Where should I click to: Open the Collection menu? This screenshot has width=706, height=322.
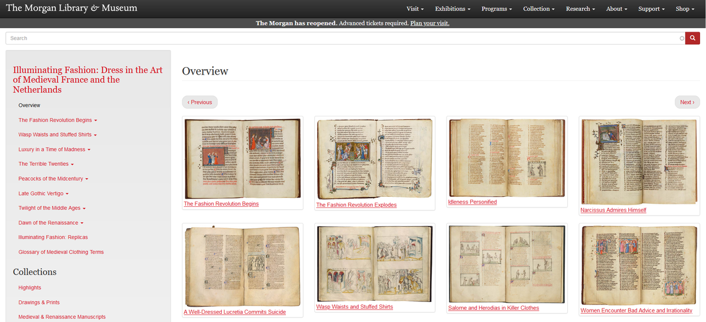pos(538,9)
